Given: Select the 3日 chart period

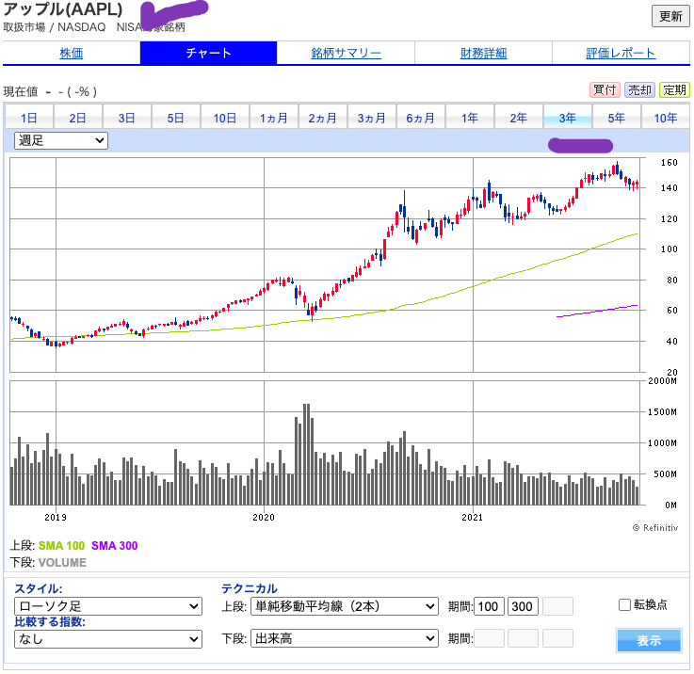Looking at the screenshot, I should coord(126,118).
